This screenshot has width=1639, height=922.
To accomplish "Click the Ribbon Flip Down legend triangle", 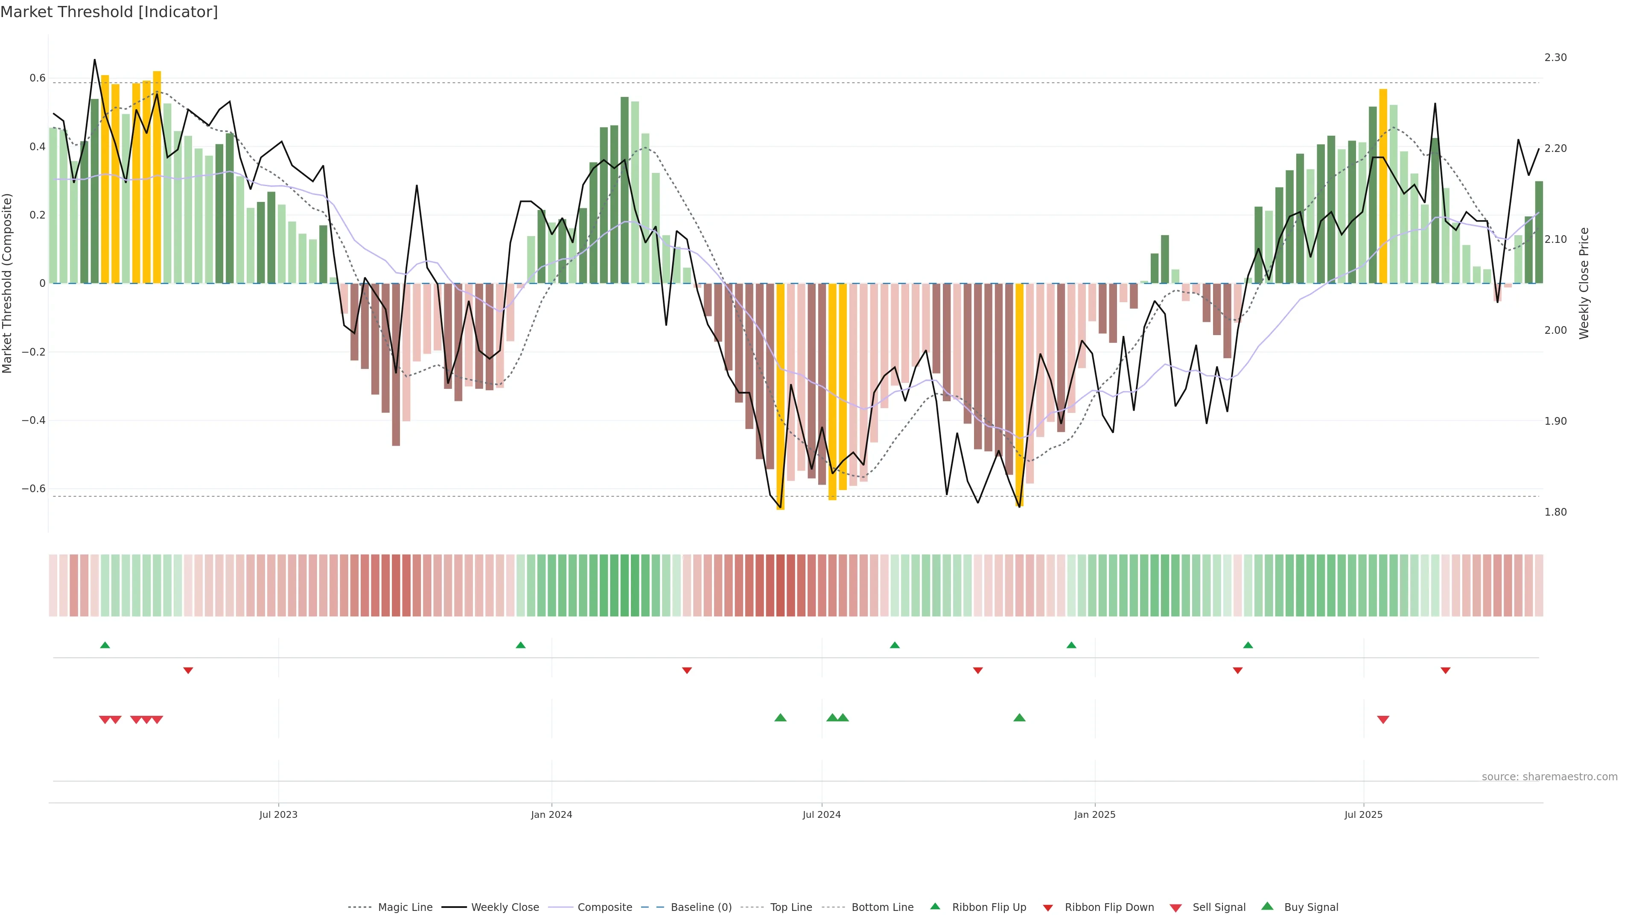I will click(x=1048, y=908).
